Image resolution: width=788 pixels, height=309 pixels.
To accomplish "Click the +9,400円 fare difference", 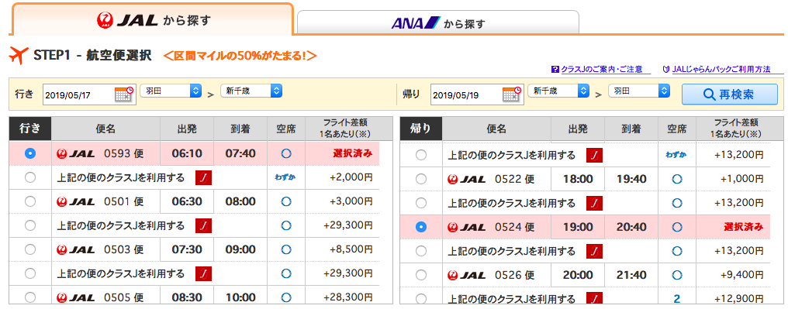I will click(741, 275).
